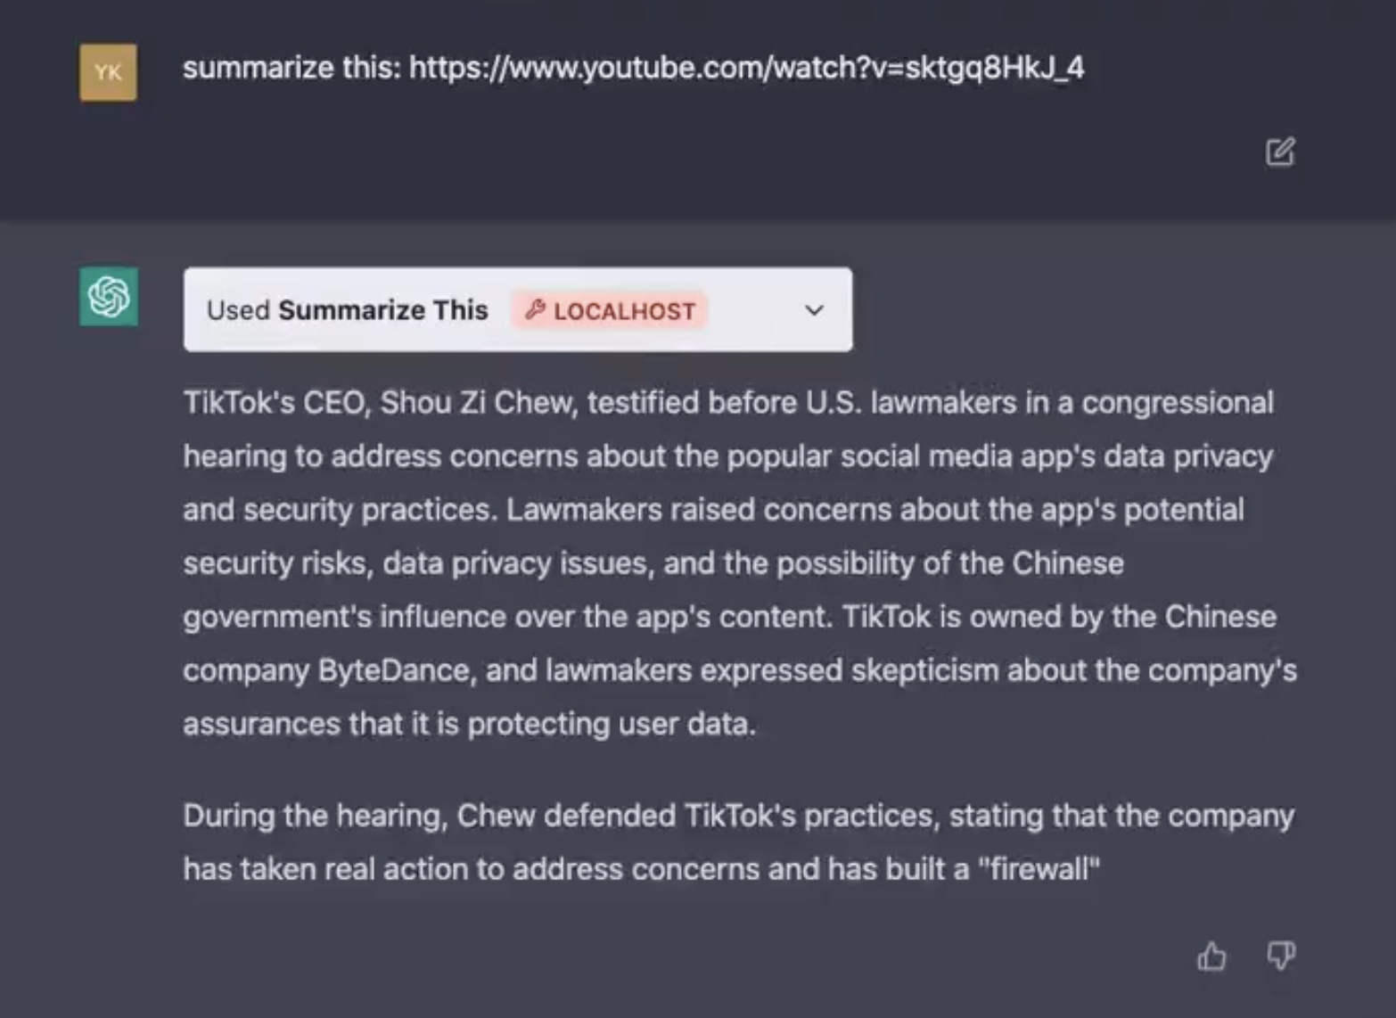Click the phrase "congressional" in the first line

(1177, 403)
